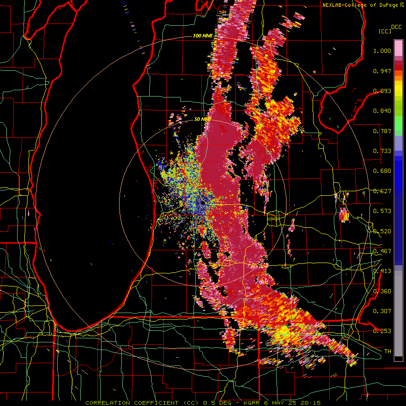The height and width of the screenshot is (406, 406).
Task: Click the 100 NMI range ring label
Action: (202, 36)
